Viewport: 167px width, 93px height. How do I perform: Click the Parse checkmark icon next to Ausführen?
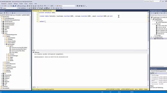coord(29,8)
